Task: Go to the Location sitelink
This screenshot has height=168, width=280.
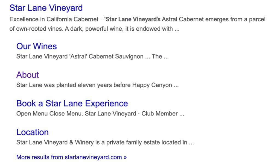Action: [33, 132]
